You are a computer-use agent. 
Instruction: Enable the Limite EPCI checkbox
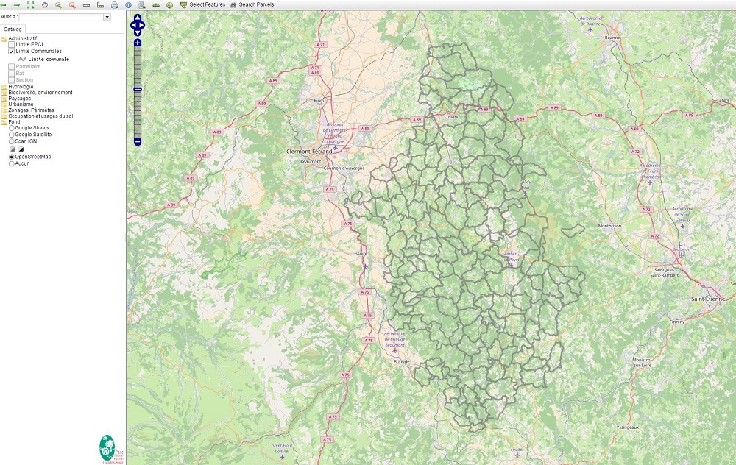pos(12,45)
